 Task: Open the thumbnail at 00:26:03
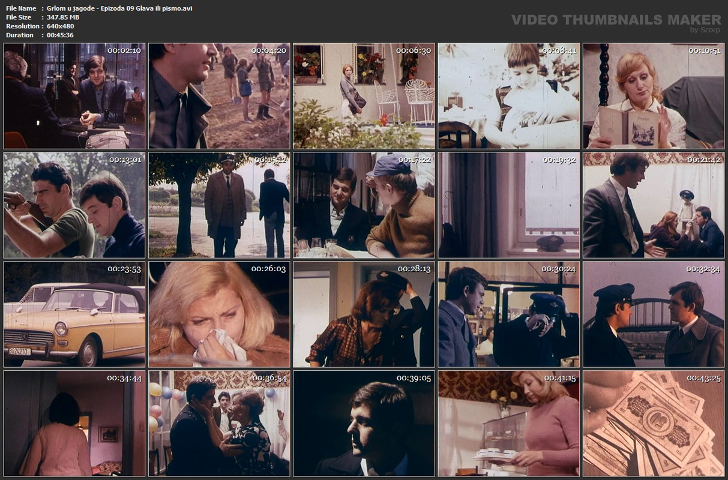click(219, 314)
